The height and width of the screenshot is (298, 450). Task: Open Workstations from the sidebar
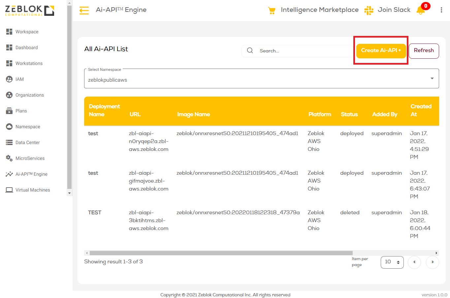(x=29, y=63)
